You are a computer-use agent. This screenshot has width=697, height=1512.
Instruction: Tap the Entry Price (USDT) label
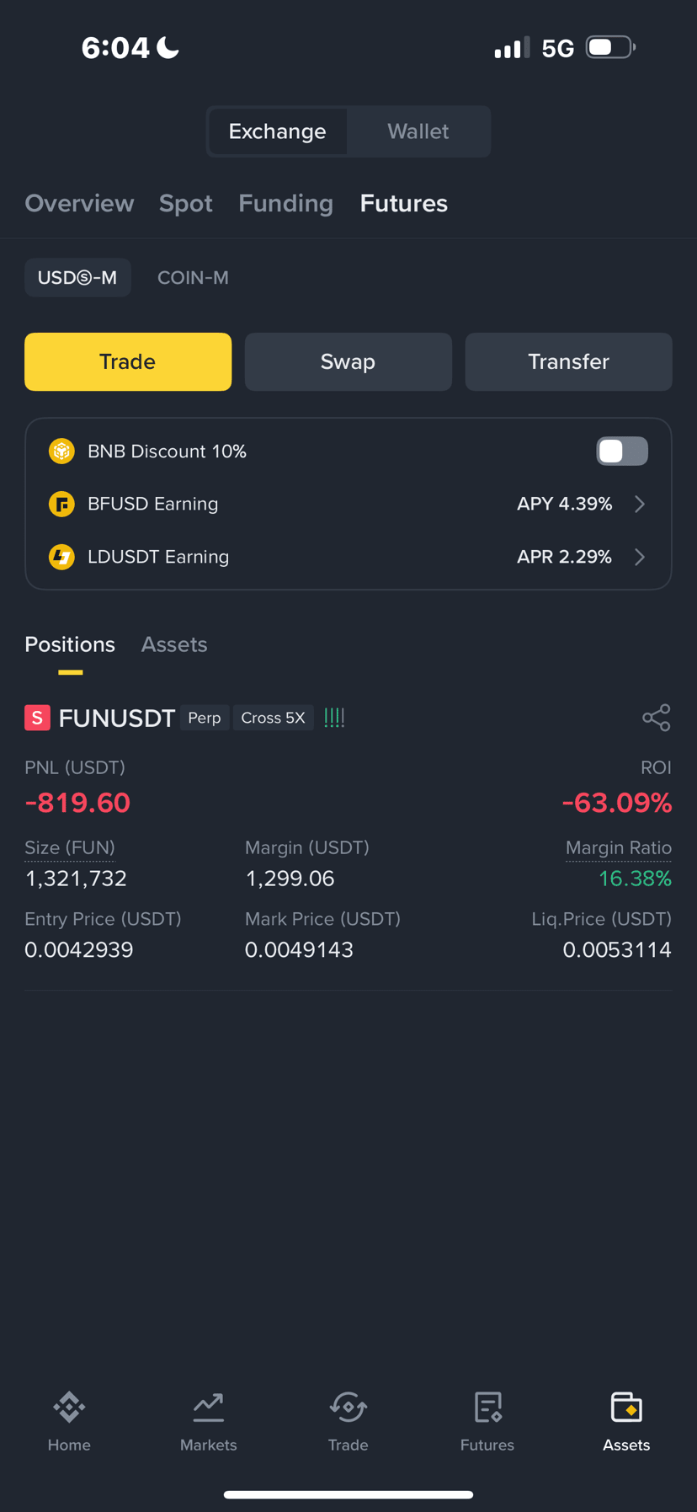103,919
